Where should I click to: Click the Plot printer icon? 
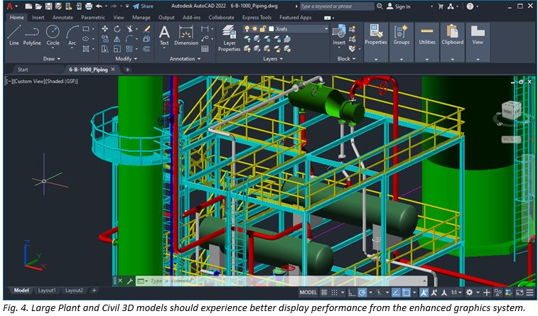[x=89, y=6]
